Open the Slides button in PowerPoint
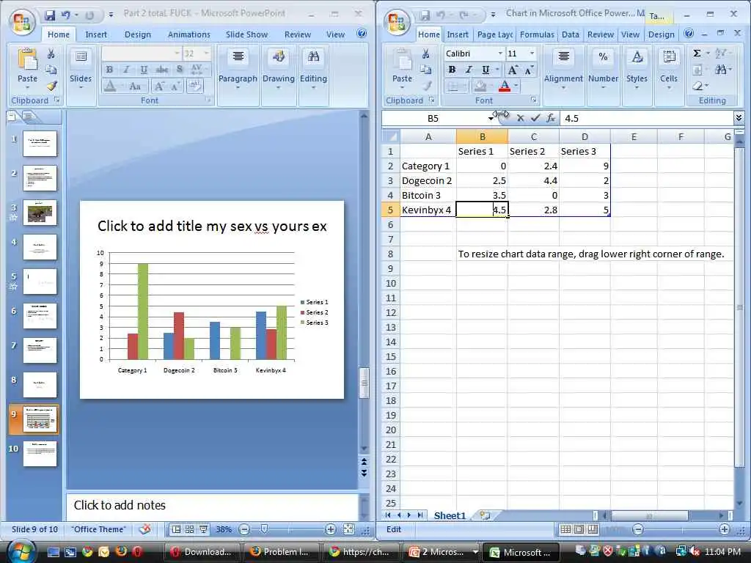The width and height of the screenshot is (751, 563). pyautogui.click(x=81, y=69)
